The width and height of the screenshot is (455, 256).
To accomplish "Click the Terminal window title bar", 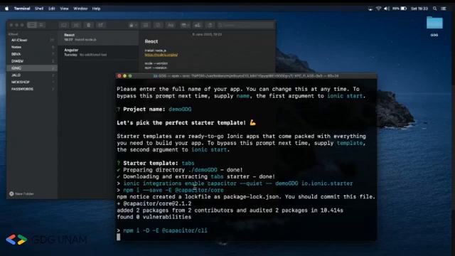I will coord(246,76).
